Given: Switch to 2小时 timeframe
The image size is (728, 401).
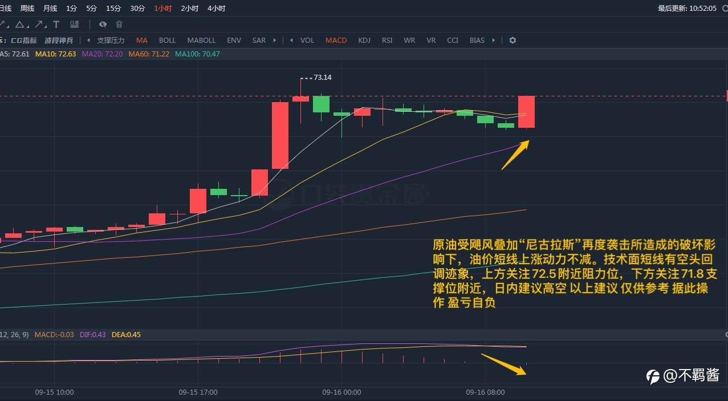Looking at the screenshot, I should point(190,9).
